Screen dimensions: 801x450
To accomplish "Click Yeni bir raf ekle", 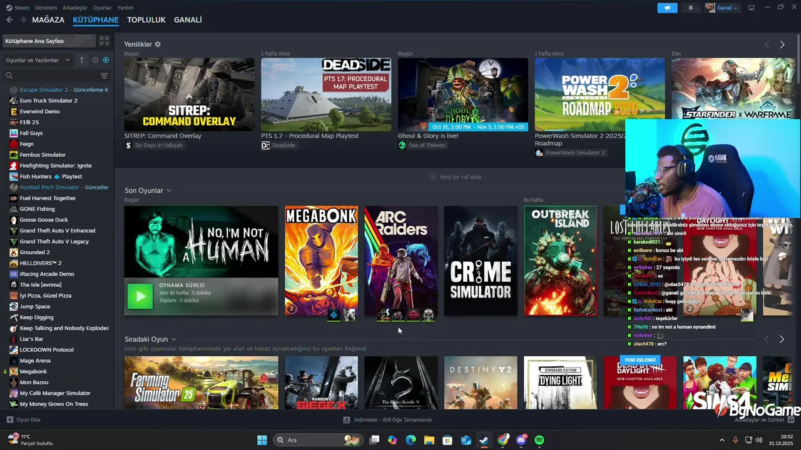I will (x=456, y=177).
